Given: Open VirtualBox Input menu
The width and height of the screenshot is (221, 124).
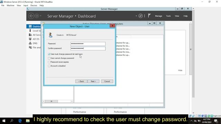Looking at the screenshot, I should (x=26, y=6).
